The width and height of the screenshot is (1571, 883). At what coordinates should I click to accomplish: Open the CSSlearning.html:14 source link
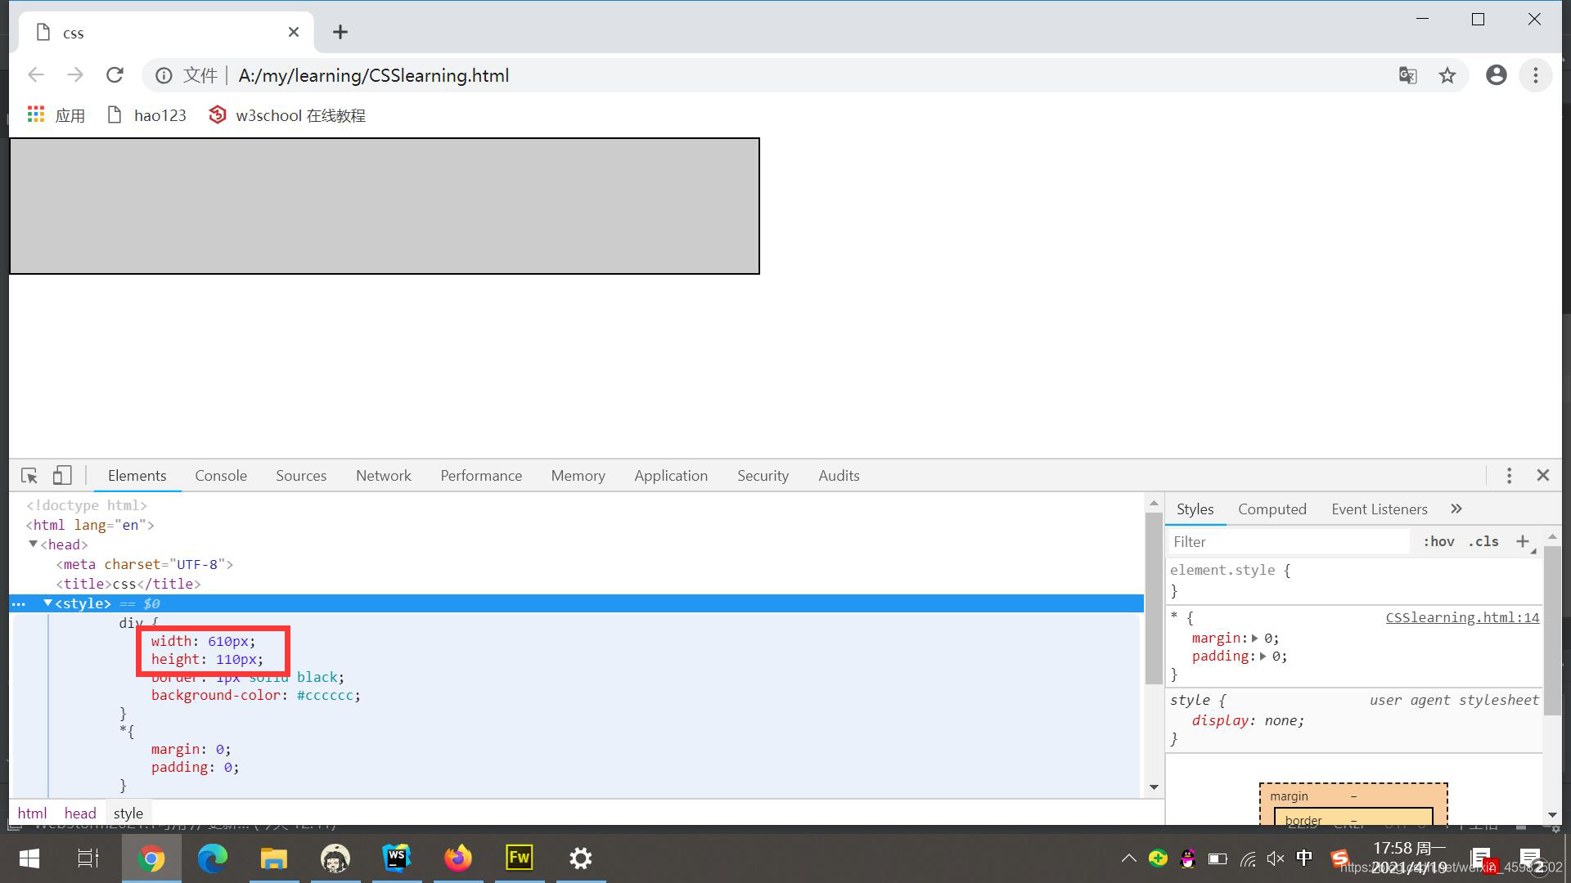coord(1462,618)
